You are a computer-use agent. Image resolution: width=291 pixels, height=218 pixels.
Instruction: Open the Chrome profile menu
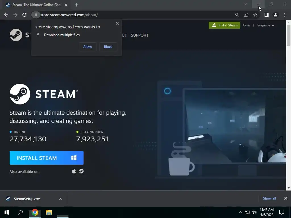(276, 15)
